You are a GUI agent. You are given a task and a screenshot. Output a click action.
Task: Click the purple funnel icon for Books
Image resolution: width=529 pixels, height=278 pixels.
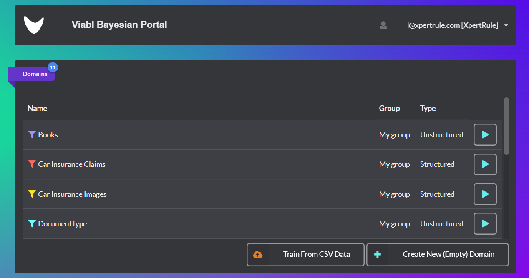click(32, 134)
